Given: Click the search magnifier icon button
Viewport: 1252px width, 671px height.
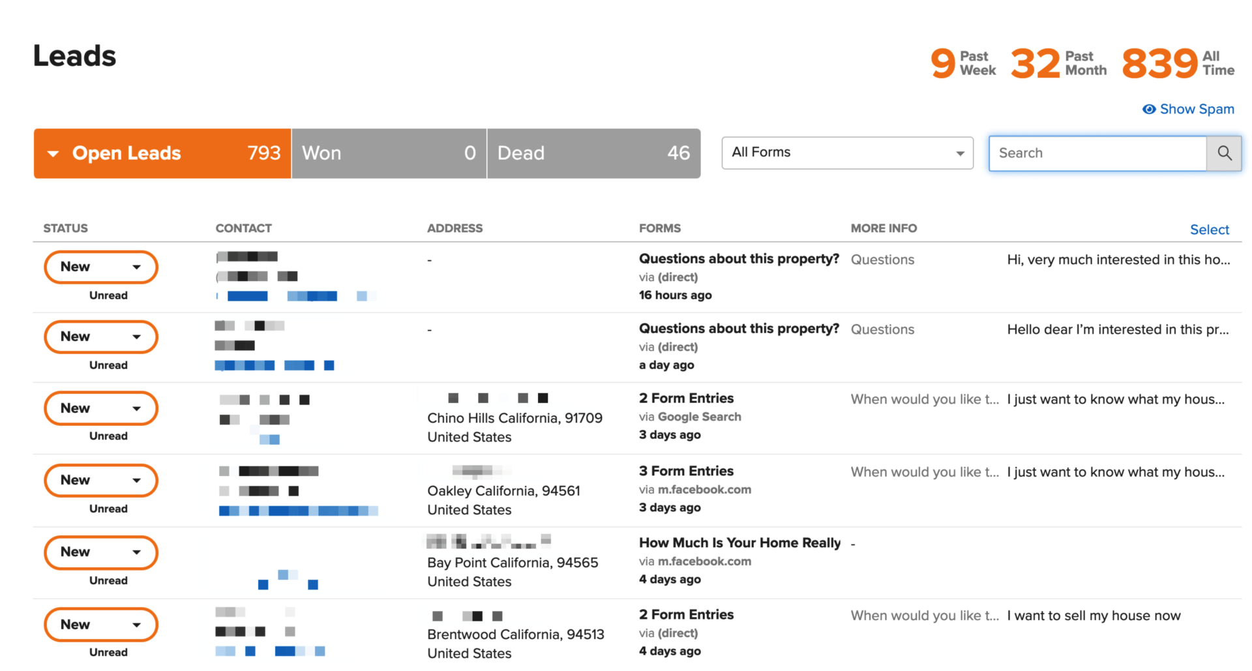Looking at the screenshot, I should [x=1224, y=153].
